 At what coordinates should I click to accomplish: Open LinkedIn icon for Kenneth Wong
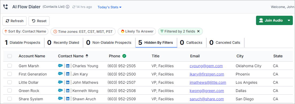[x=68, y=91]
